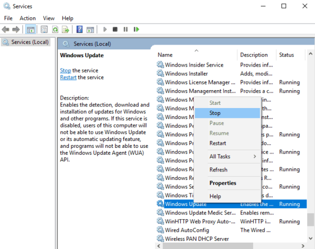The width and height of the screenshot is (315, 249).
Task: Click gear icon of WinHTTP Web Proxy Auto
Action: [x=160, y=221]
